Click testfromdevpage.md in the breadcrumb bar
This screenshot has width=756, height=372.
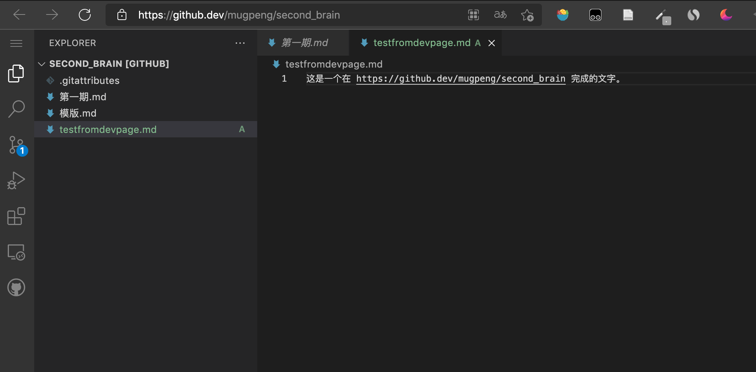coord(334,64)
